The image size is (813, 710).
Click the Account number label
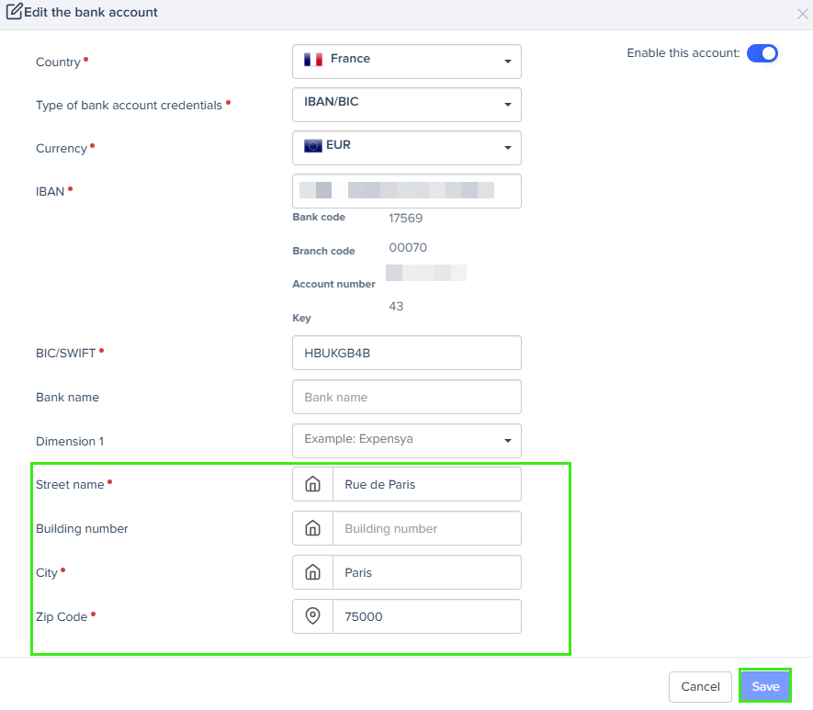(x=333, y=284)
